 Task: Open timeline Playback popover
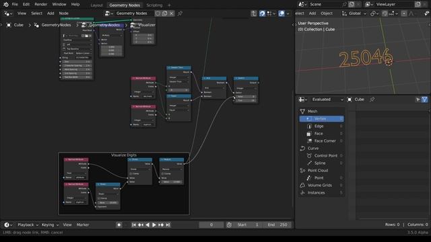point(28,225)
